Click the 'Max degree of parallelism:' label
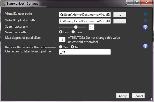Screen dimensions: 154x102 tap(23, 38)
